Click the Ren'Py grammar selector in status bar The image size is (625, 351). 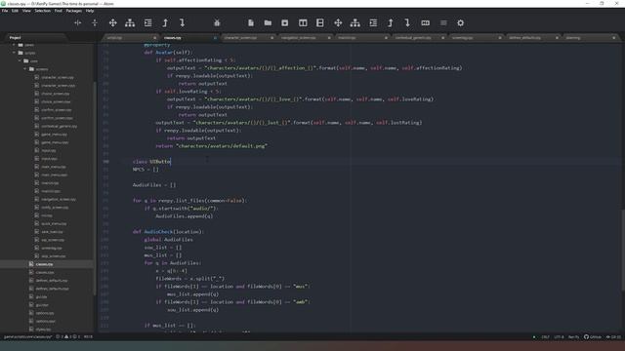573,336
